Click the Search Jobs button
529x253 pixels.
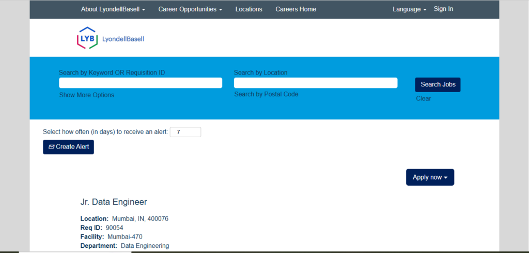[x=438, y=84]
